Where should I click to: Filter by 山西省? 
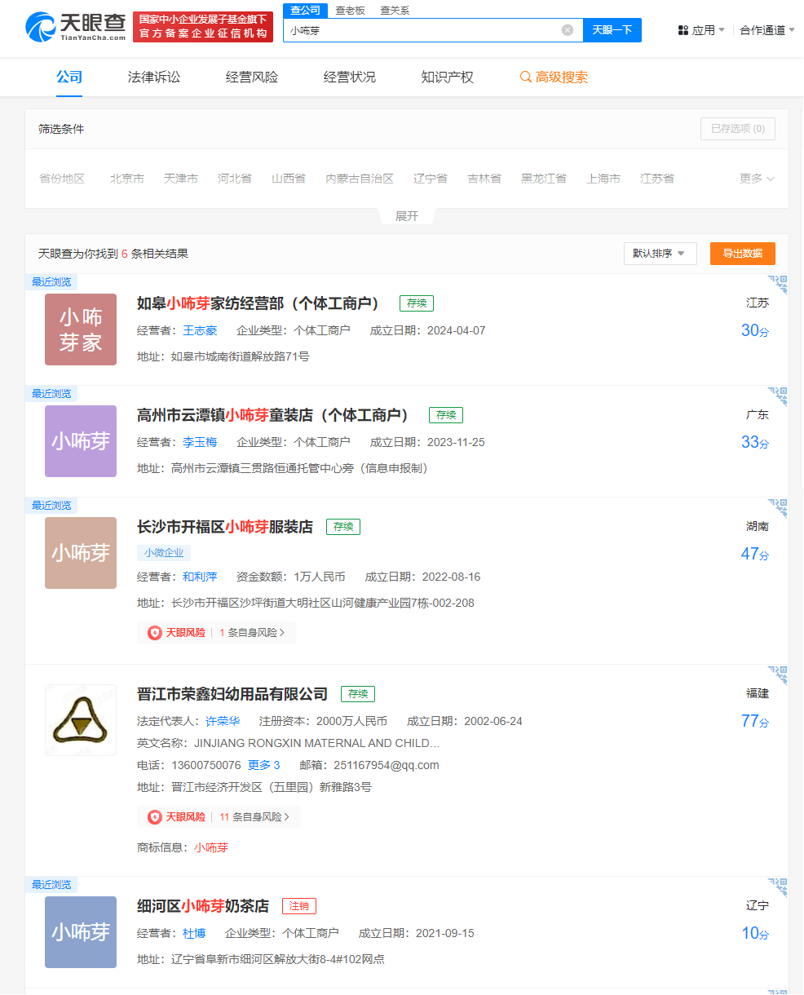coord(289,179)
